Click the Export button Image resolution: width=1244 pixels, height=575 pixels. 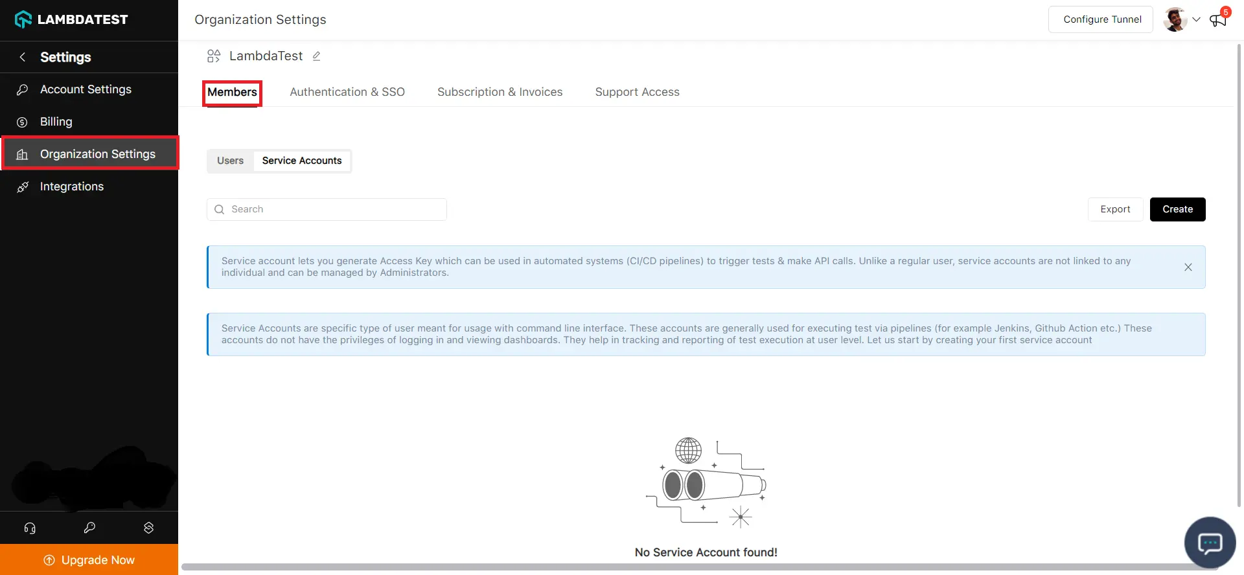point(1114,209)
